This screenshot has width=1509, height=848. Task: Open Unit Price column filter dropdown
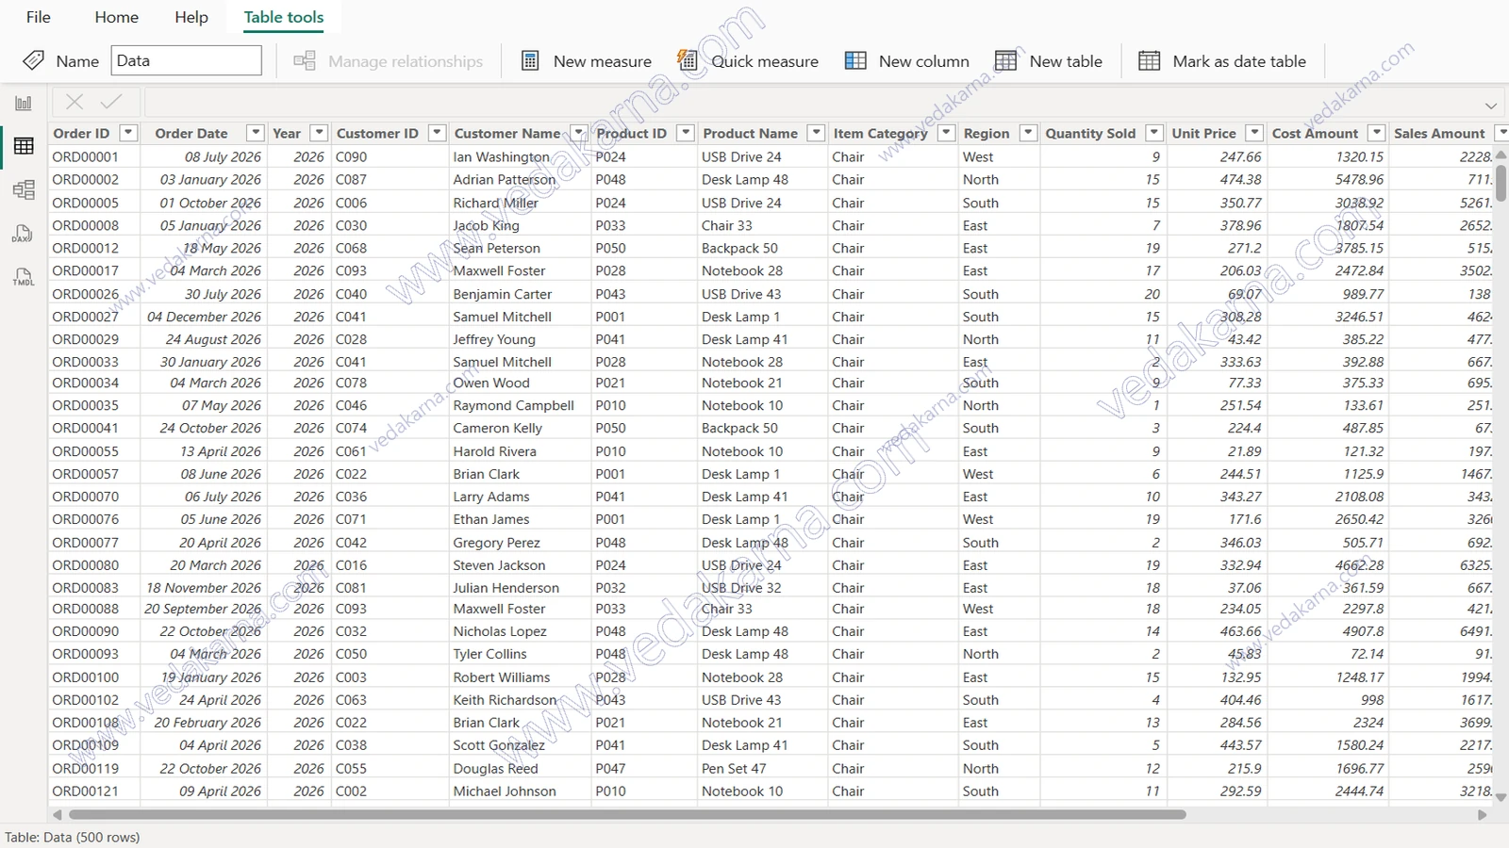pos(1253,133)
